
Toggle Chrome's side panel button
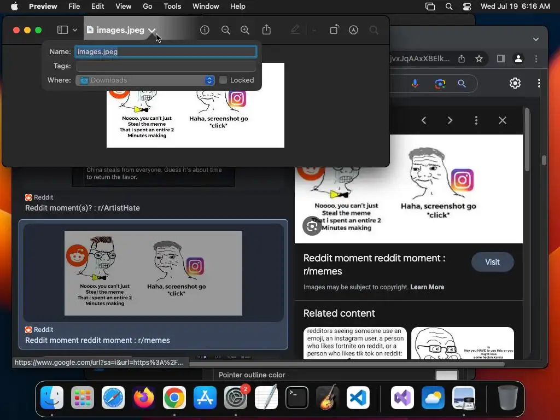501,59
